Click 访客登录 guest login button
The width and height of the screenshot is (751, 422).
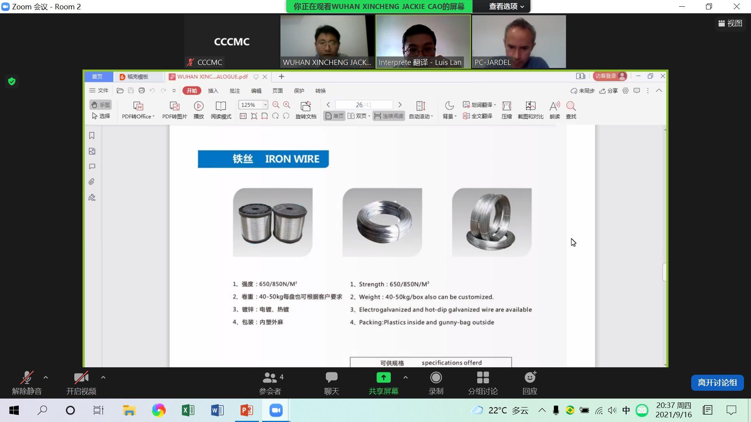(610, 76)
